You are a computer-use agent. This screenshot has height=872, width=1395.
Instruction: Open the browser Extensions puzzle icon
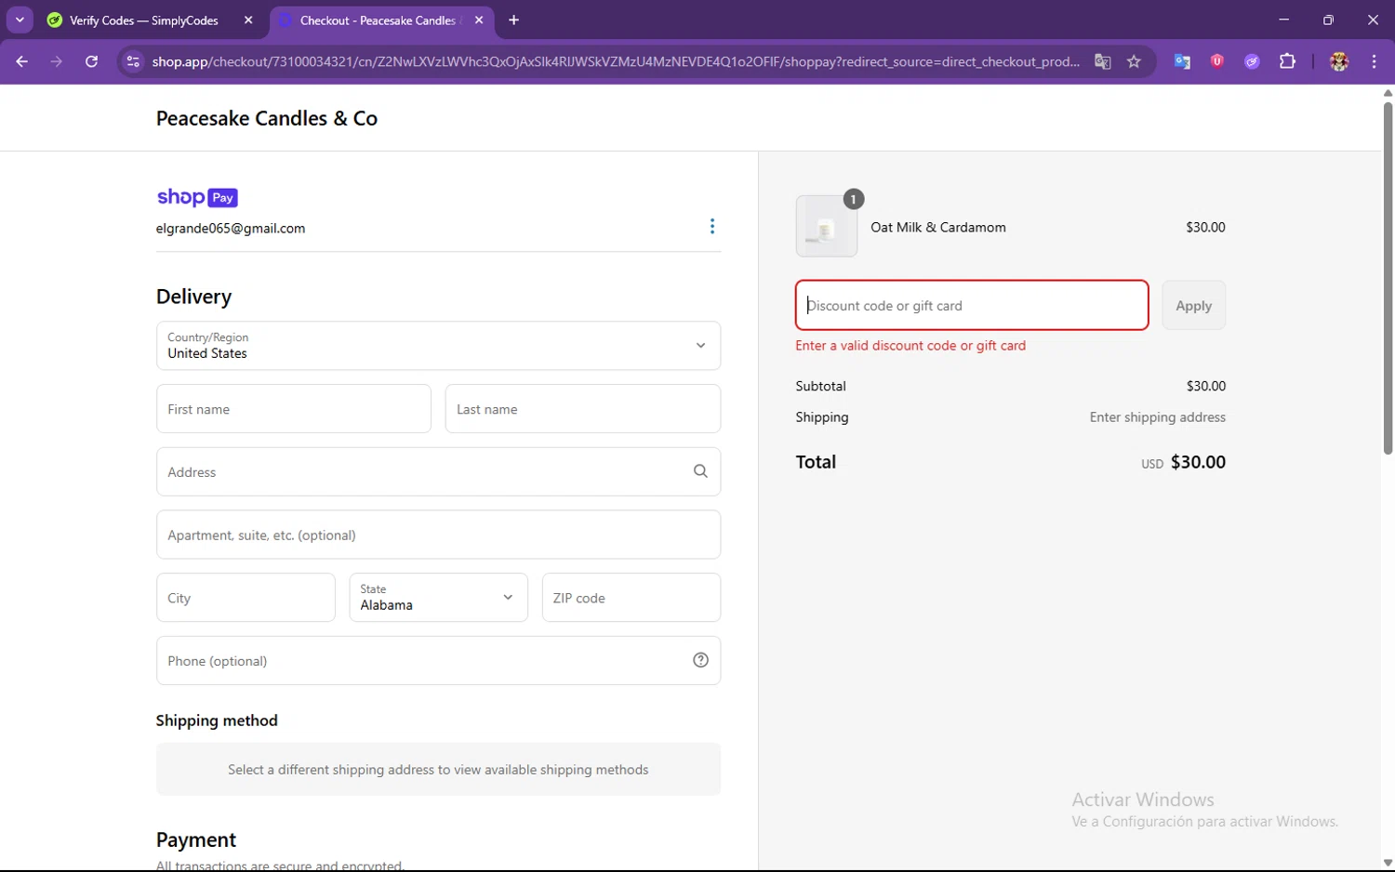click(1287, 61)
